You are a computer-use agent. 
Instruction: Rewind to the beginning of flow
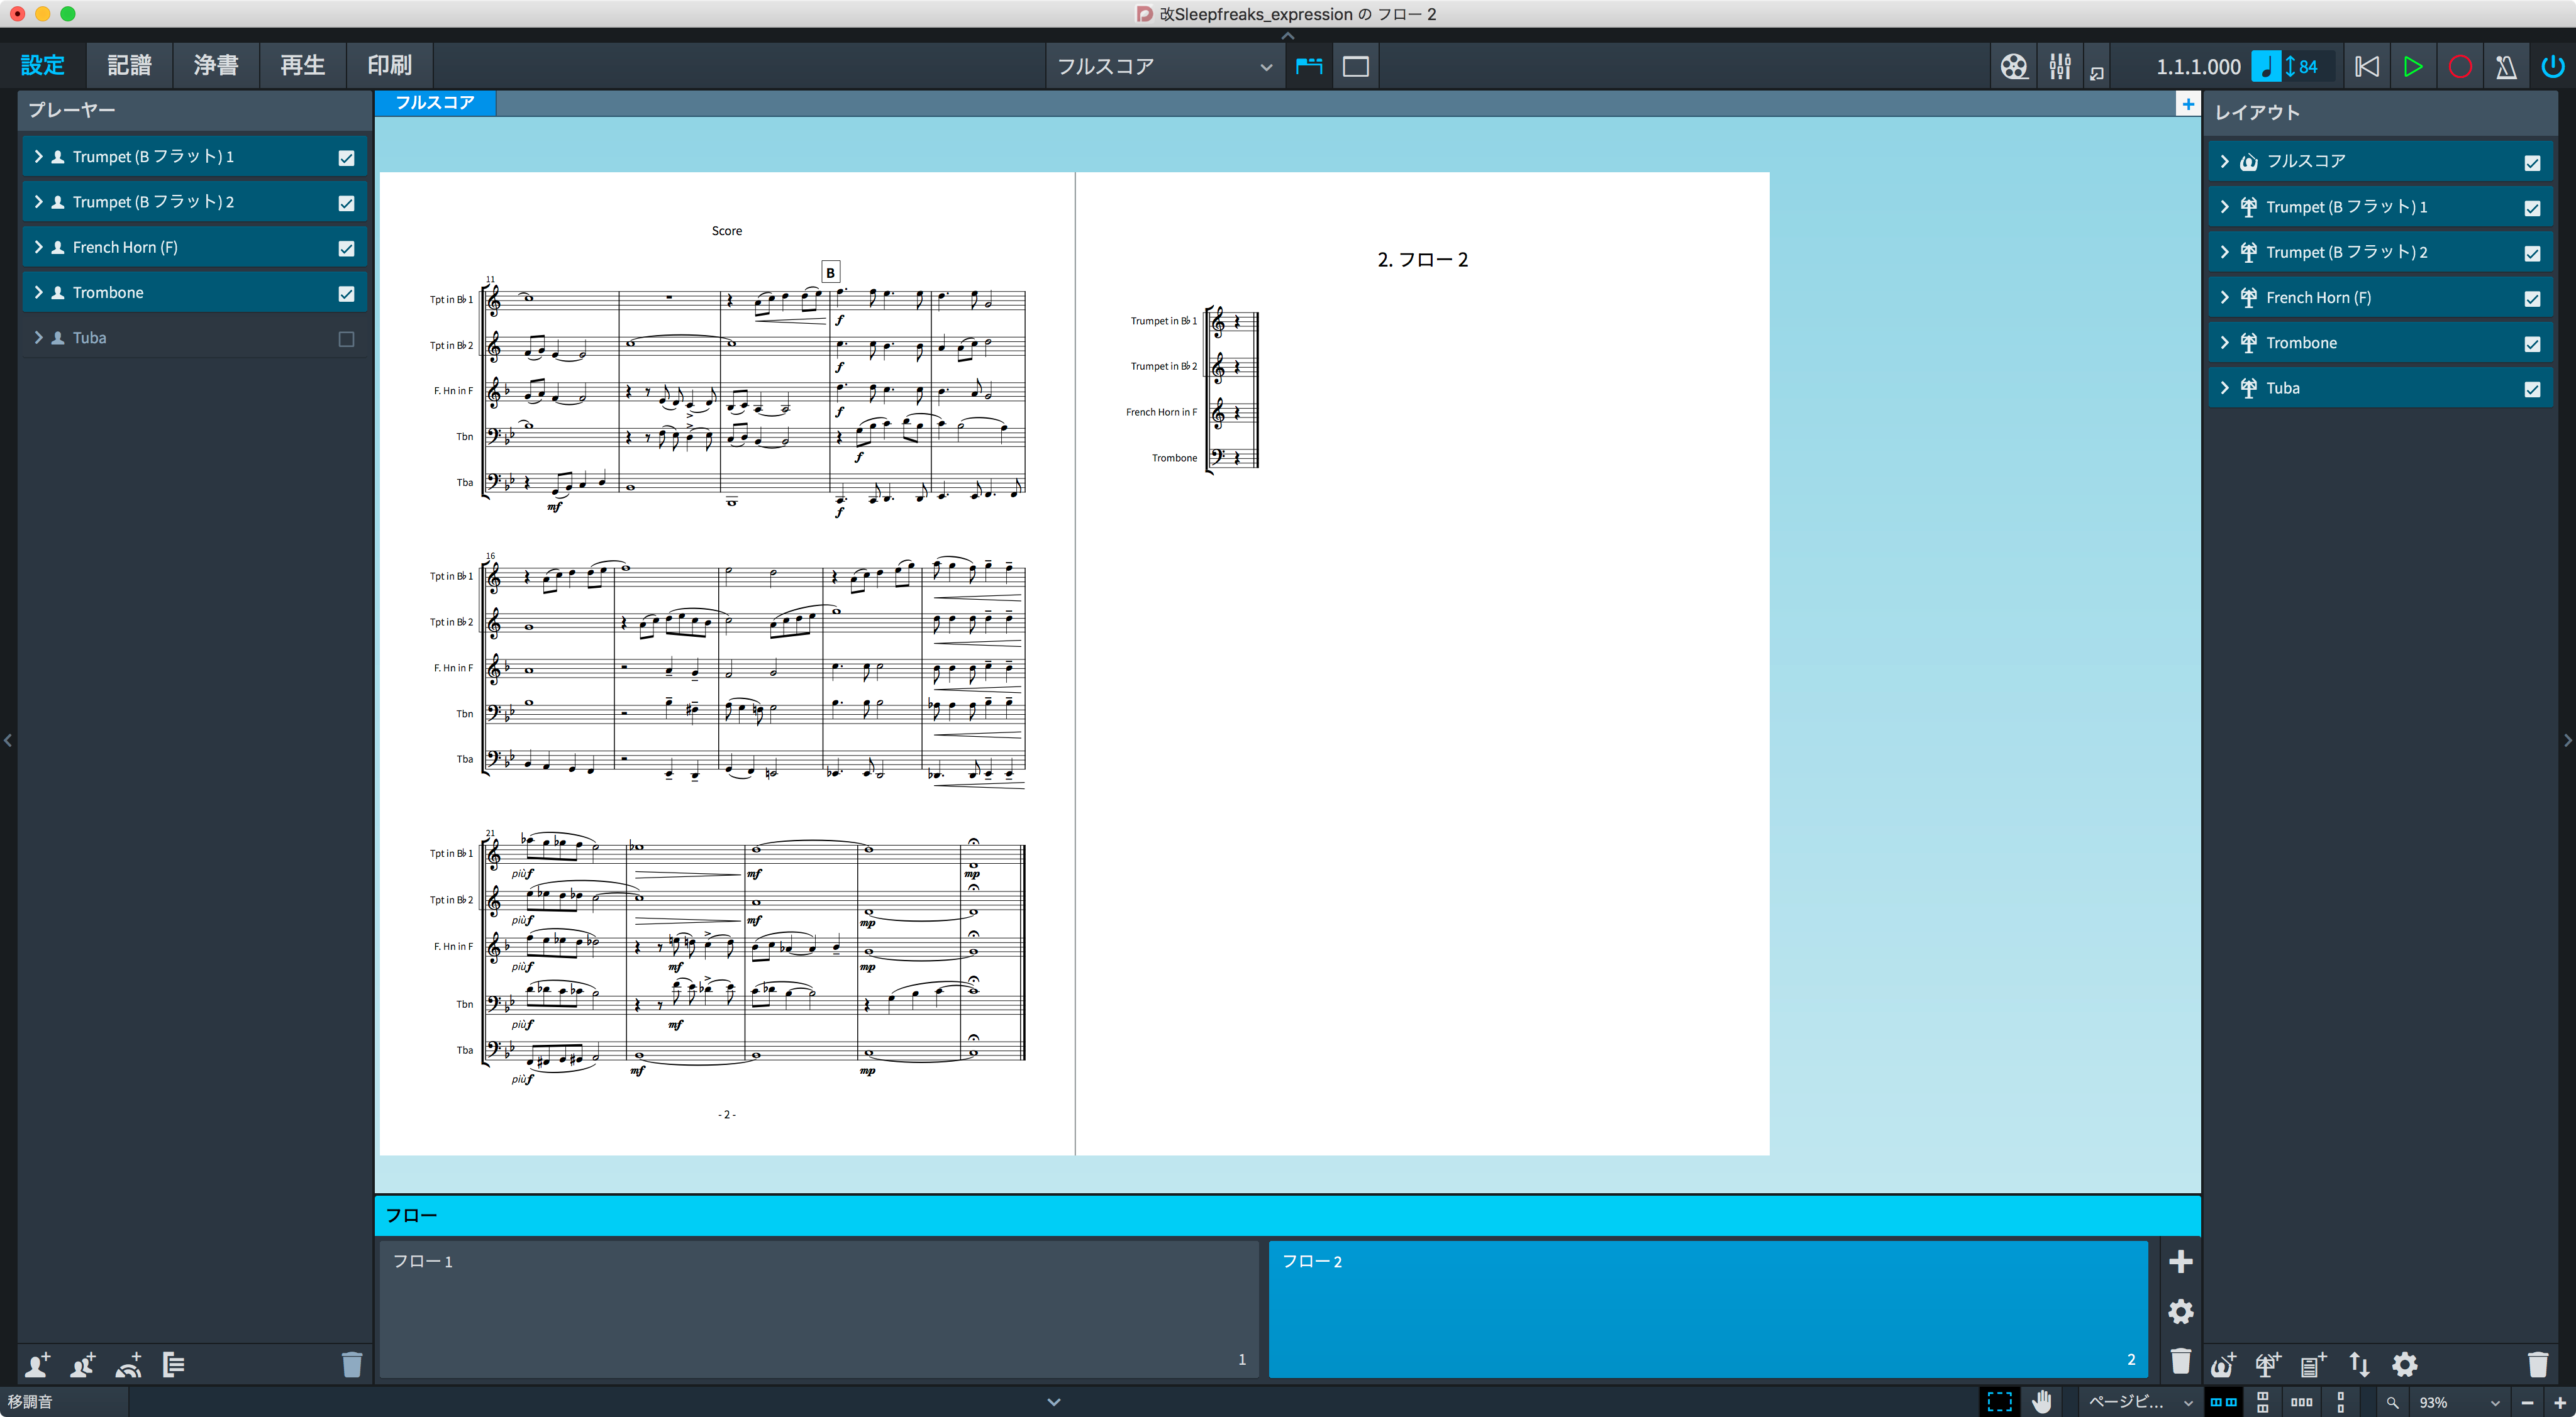point(2366,67)
